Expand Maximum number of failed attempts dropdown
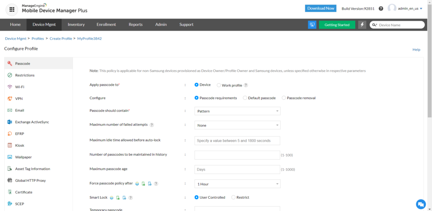 (x=237, y=125)
